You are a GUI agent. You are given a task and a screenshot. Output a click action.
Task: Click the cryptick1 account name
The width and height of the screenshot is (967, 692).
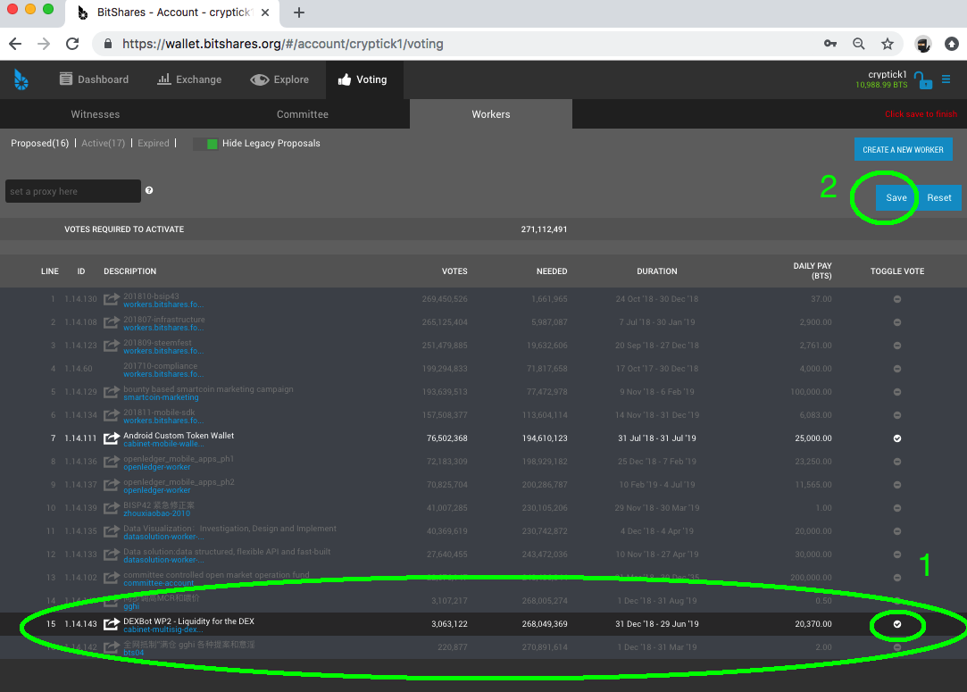click(887, 74)
